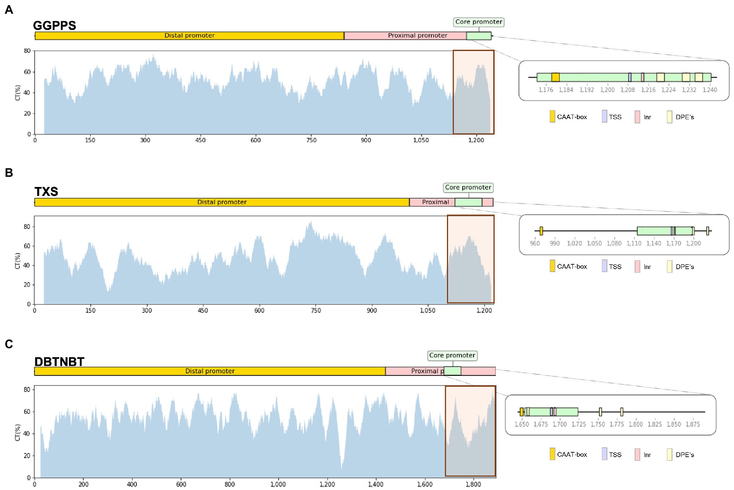Click the Core promoter label above GGPPS

click(x=479, y=22)
